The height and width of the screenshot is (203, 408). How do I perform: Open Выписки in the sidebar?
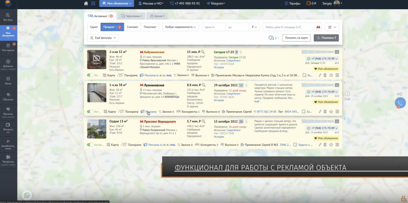coord(8,112)
